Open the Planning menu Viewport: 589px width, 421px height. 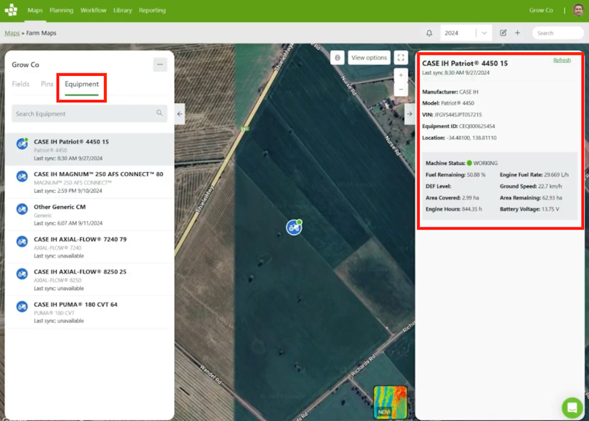click(x=61, y=10)
